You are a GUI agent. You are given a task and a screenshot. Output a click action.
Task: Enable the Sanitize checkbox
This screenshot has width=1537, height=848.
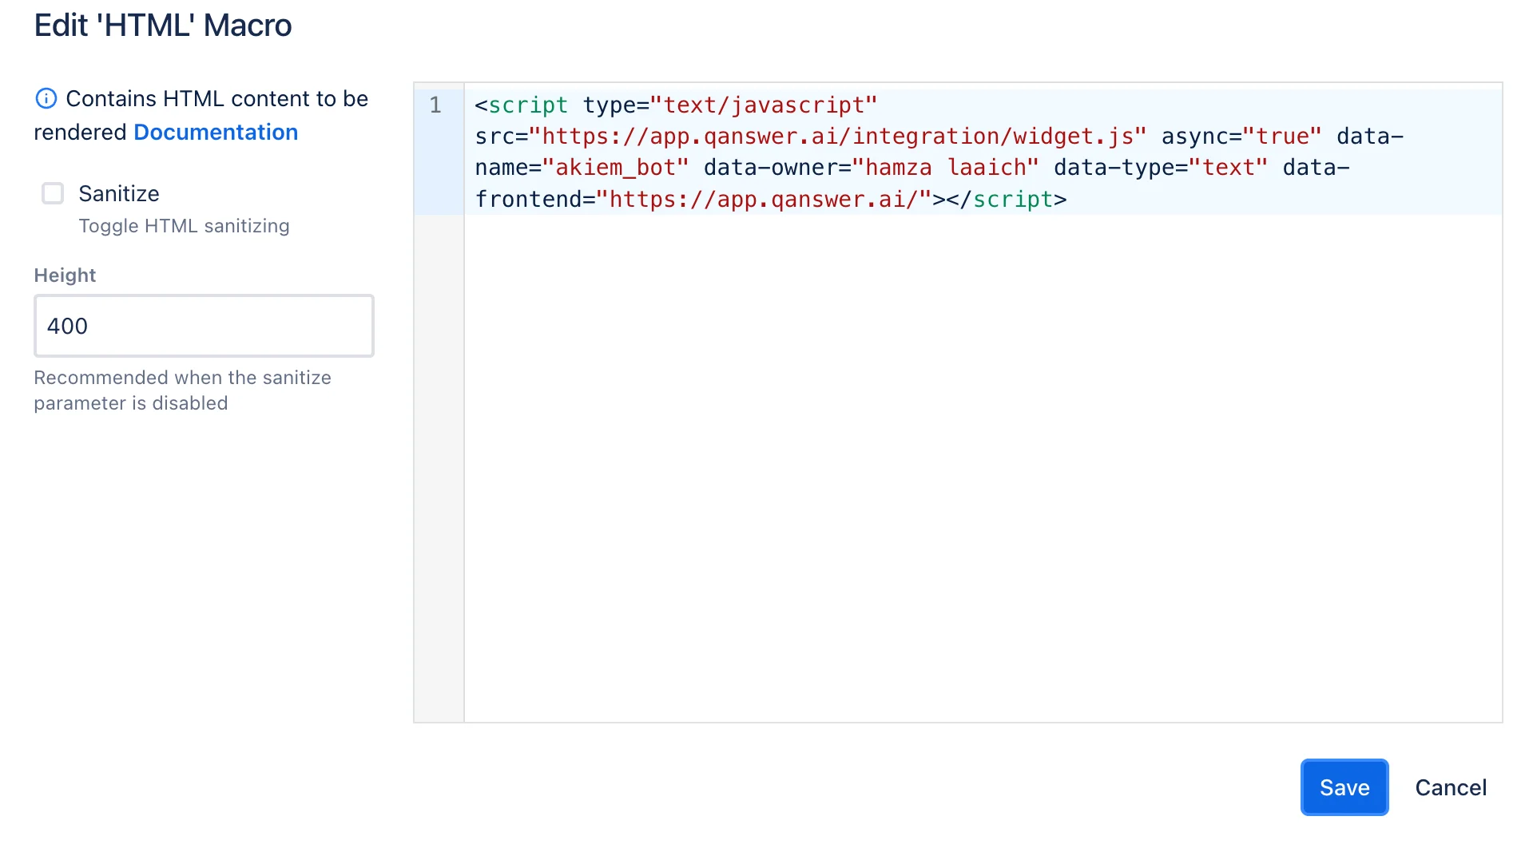click(53, 193)
